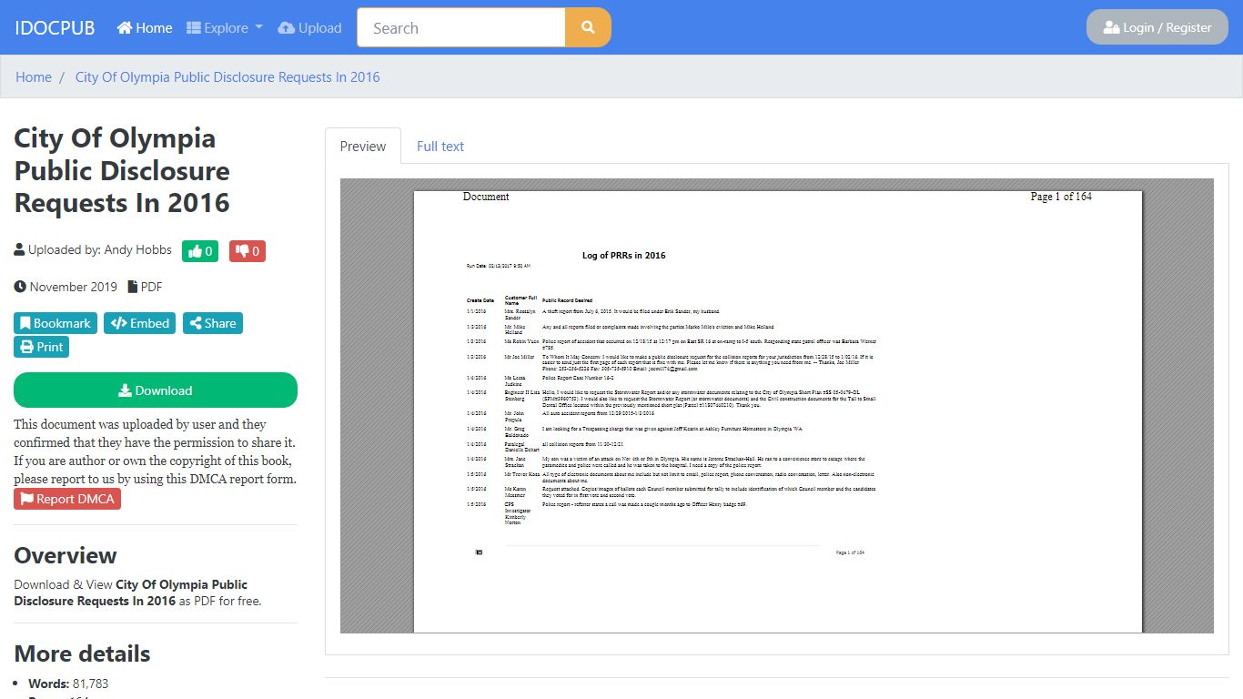Screen dimensions: 1243x699
Task: Open the Embed code option
Action: (x=140, y=323)
